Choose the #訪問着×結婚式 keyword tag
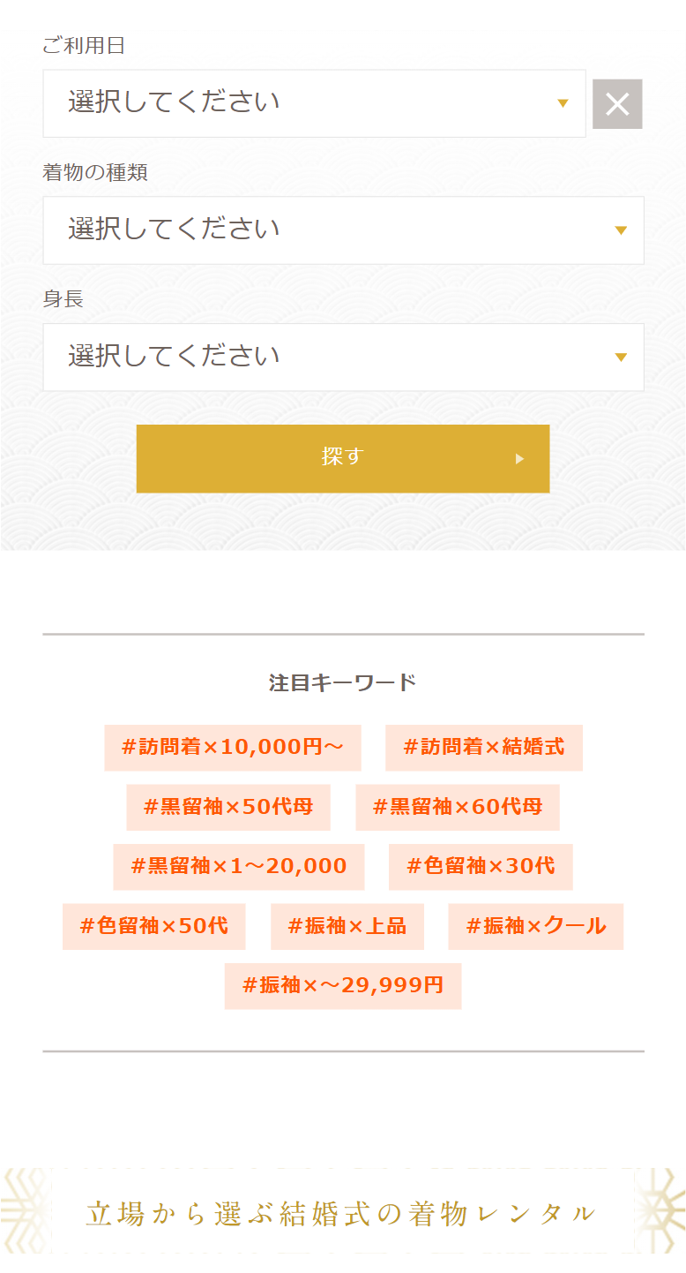The image size is (686, 1273). [x=483, y=748]
